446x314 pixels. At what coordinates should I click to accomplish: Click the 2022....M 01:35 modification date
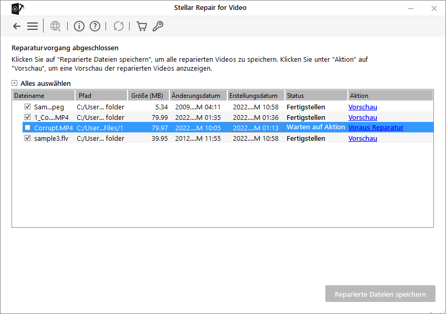point(198,117)
